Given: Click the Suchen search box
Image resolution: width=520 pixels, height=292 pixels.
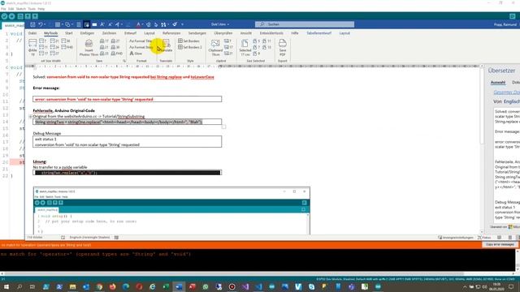Looking at the screenshot, I should coord(305,24).
